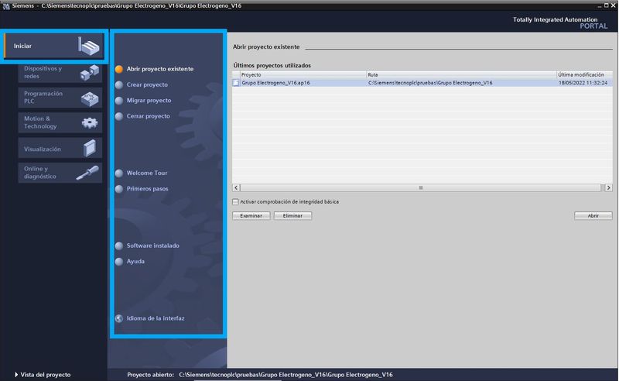Sort by the Última modificación column header
This screenshot has width=619, height=381.
click(584, 74)
